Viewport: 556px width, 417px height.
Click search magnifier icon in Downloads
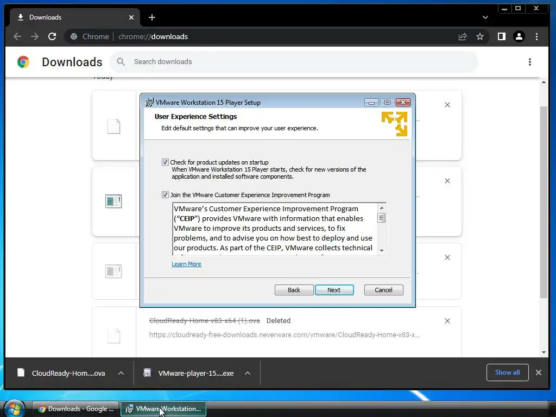[121, 62]
